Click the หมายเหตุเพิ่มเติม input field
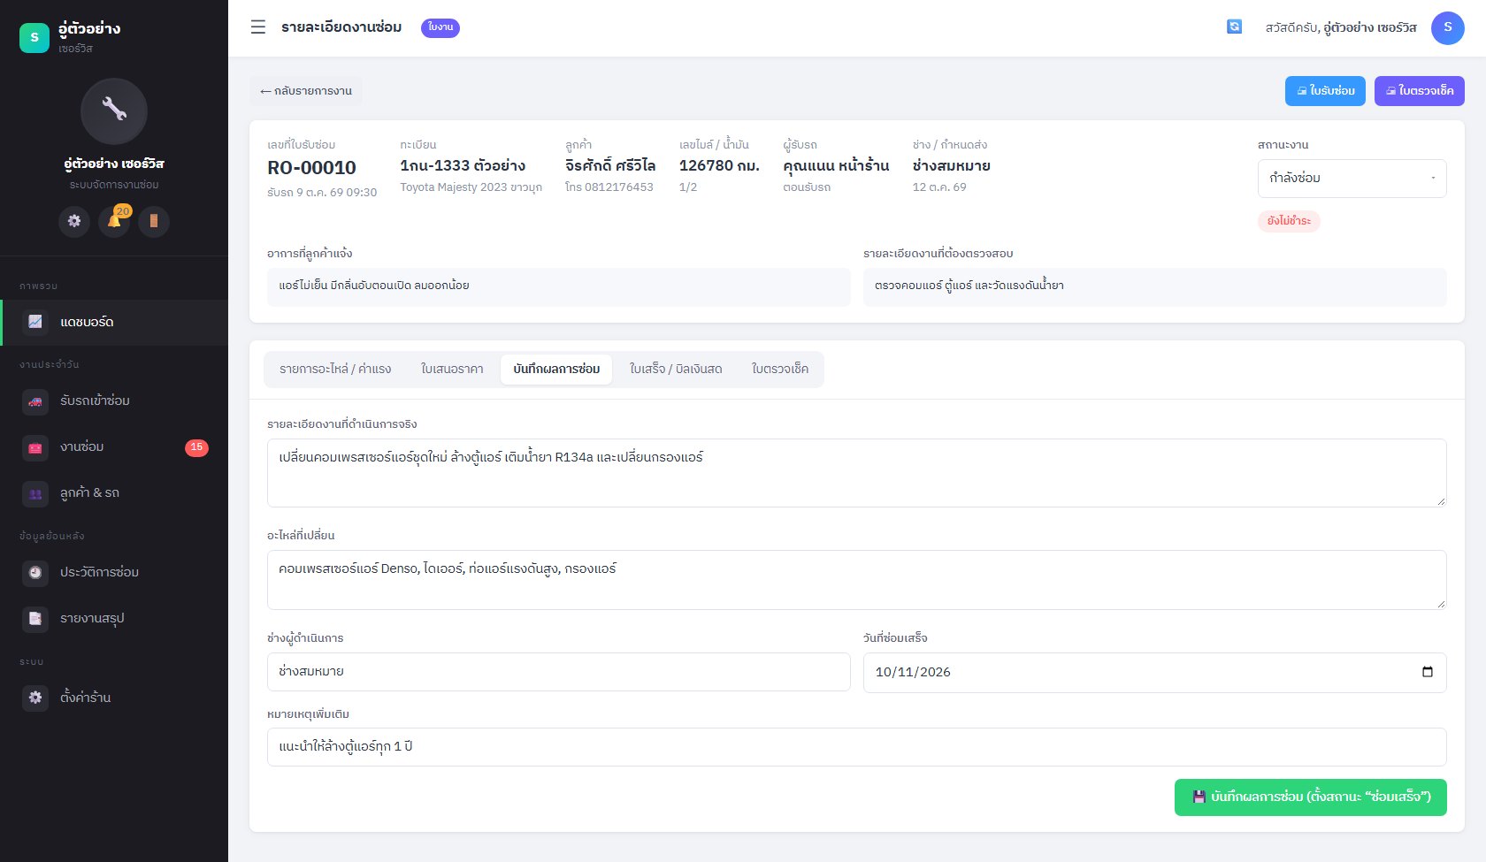 pos(856,747)
